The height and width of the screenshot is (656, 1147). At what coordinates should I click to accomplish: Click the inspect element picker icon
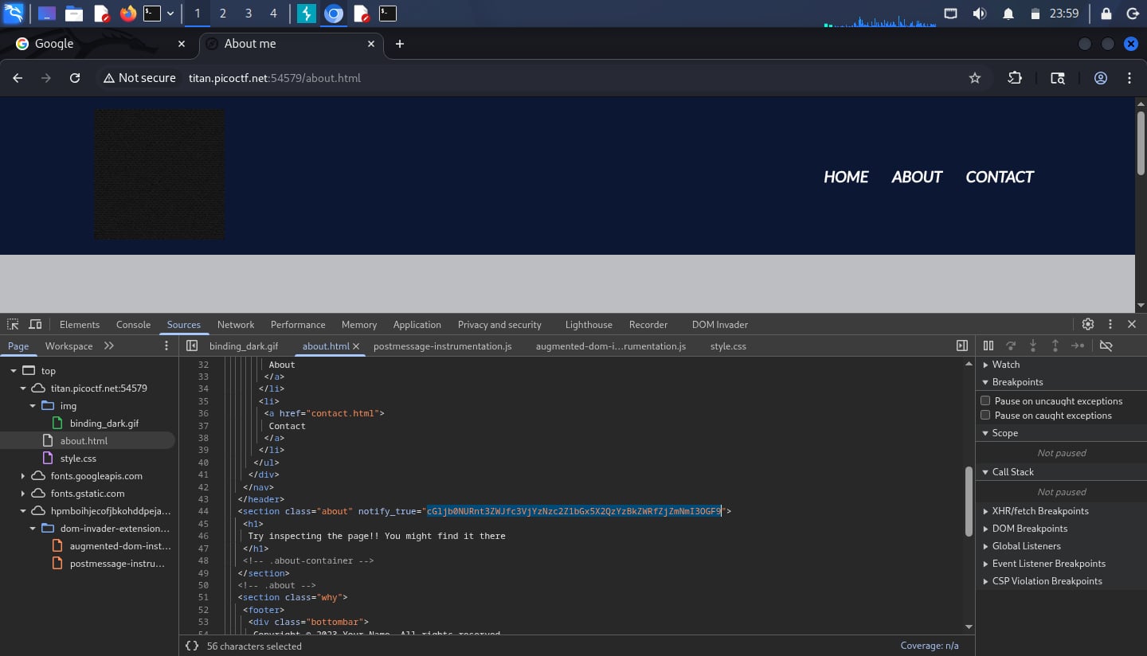click(x=13, y=324)
